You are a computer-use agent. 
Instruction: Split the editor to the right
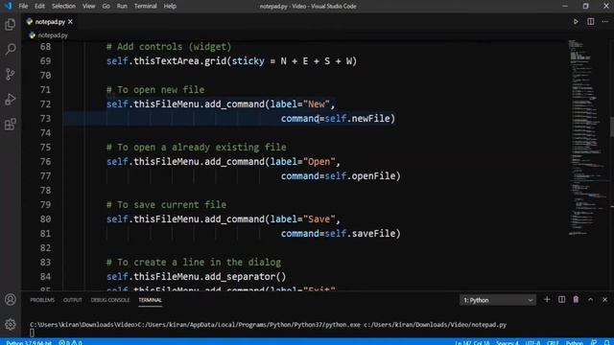591,21
